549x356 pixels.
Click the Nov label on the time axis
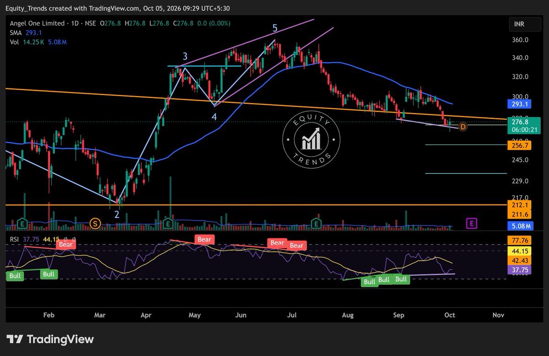tap(499, 315)
